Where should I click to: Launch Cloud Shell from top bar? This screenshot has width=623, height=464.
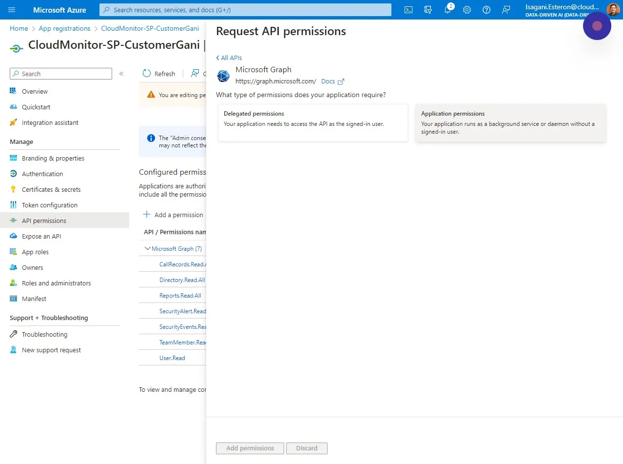(409, 10)
